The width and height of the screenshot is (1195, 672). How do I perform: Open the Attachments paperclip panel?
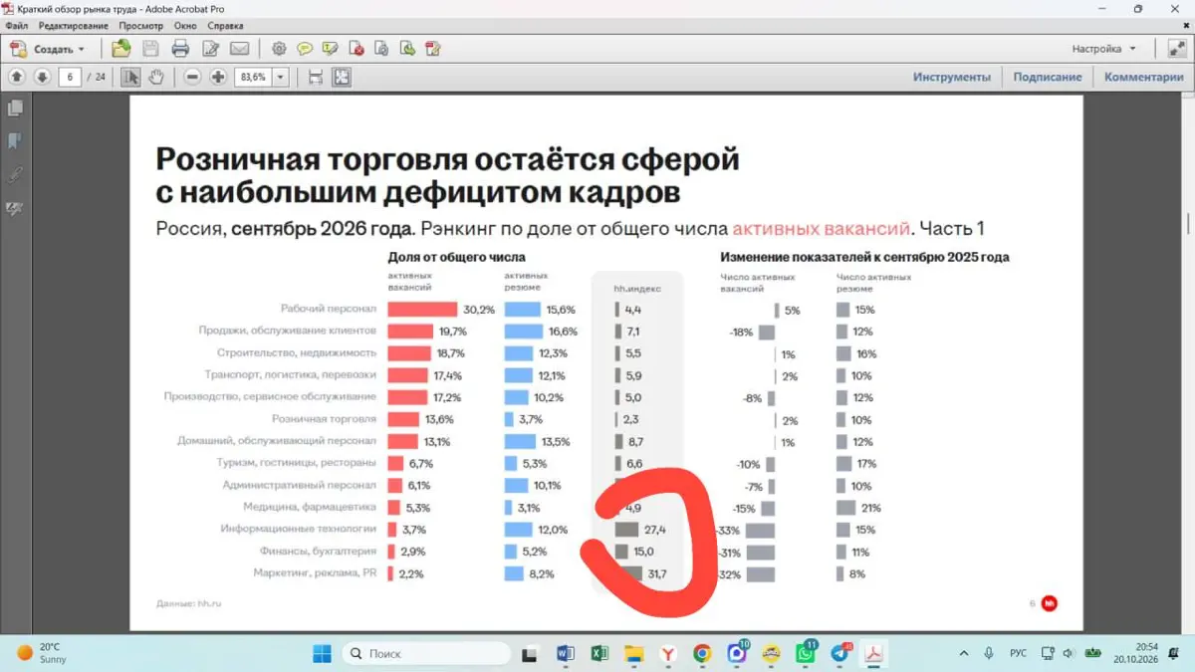15,175
